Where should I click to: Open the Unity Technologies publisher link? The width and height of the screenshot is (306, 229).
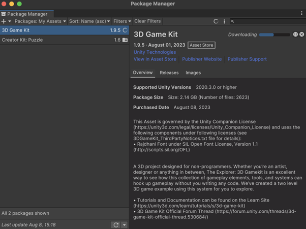pyautogui.click(x=155, y=52)
